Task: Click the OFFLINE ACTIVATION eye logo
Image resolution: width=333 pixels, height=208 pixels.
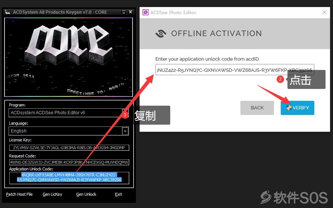Action: coord(161,33)
